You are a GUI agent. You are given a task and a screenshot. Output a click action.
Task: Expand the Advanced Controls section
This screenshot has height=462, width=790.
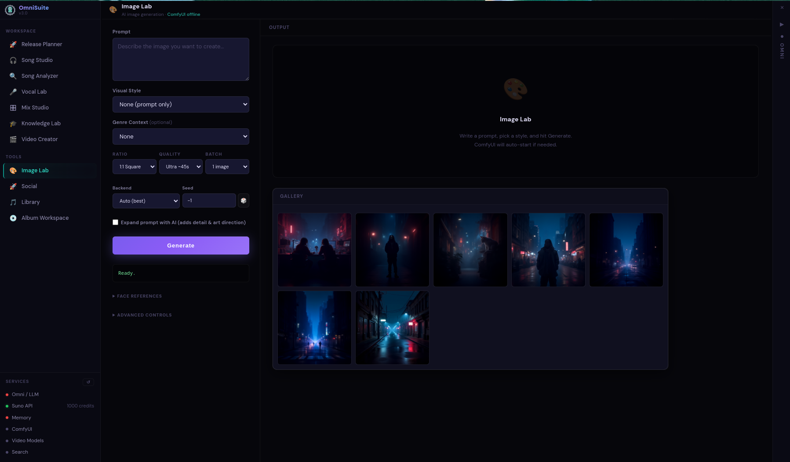[142, 315]
